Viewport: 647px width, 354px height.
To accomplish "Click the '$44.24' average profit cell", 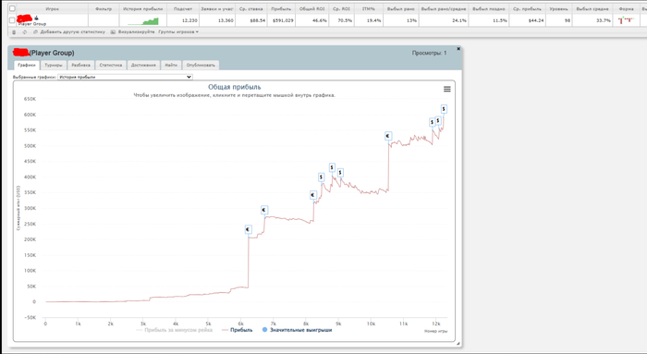I will click(x=528, y=20).
